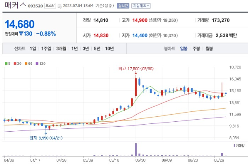Select the 1주일 line chart period
The image size is (248, 168).
[x=46, y=48]
